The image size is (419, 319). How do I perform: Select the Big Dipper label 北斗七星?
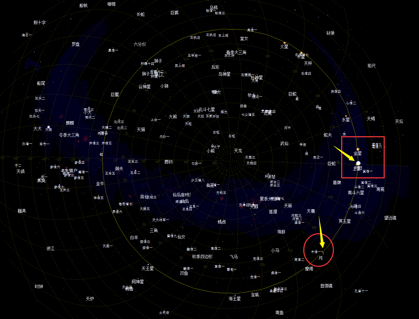point(207,109)
